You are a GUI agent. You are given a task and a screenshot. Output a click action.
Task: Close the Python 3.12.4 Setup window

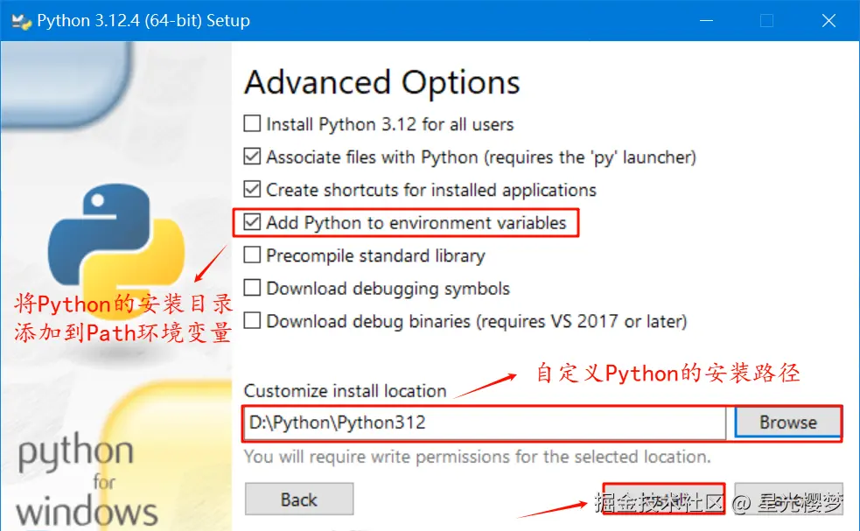tap(829, 21)
